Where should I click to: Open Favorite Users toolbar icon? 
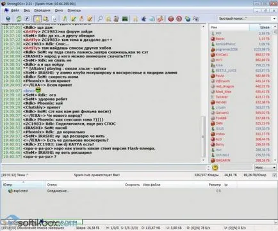[45, 19]
